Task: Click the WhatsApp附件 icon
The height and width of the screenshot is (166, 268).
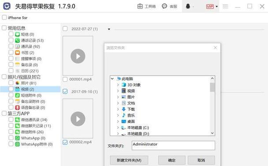Action: (x=18, y=144)
